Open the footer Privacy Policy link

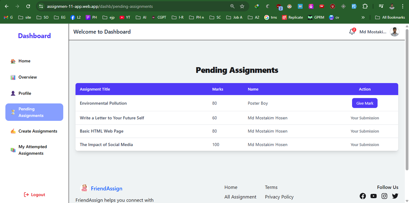(279, 197)
